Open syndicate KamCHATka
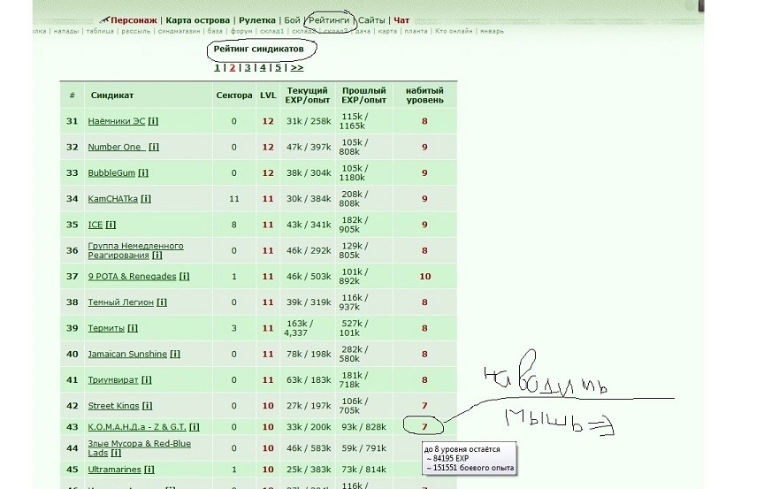Image resolution: width=764 pixels, height=489 pixels. (112, 199)
